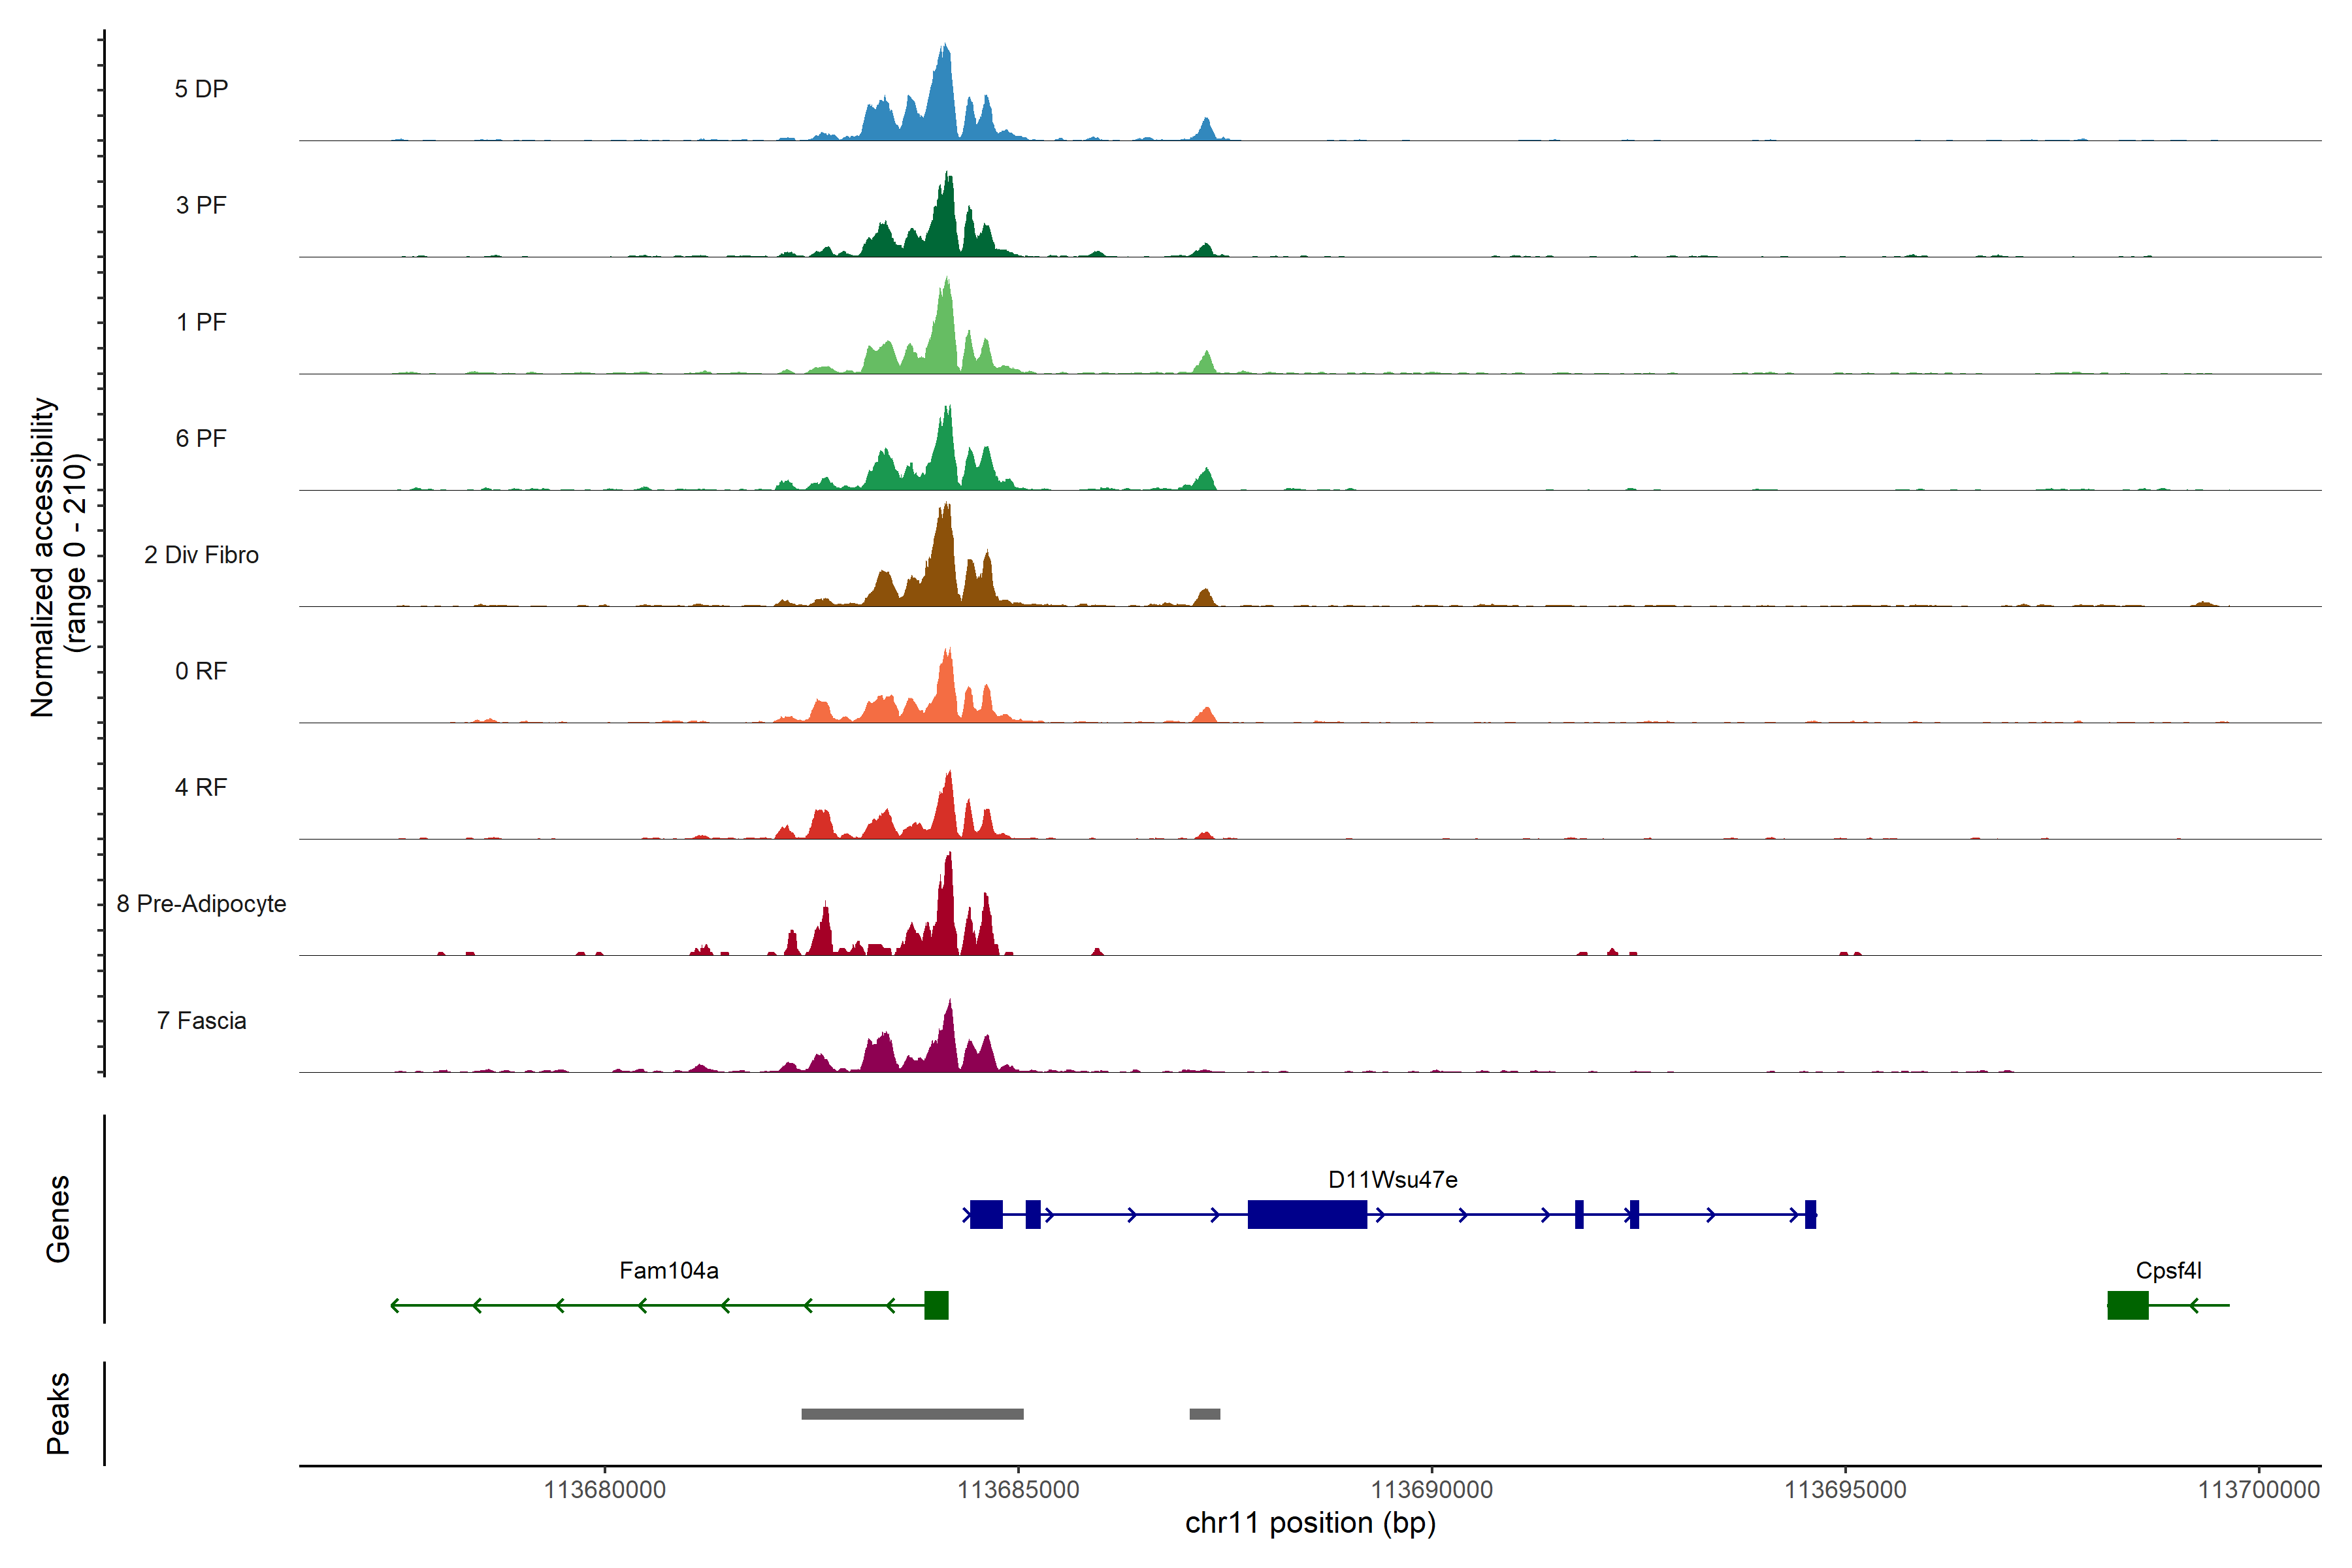Click the 5 DP track label
This screenshot has width=2352, height=1568.
(x=201, y=89)
